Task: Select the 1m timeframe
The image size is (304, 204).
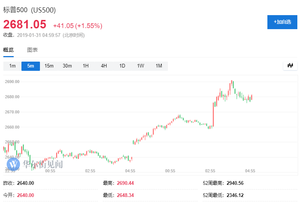Action: pyautogui.click(x=13, y=66)
